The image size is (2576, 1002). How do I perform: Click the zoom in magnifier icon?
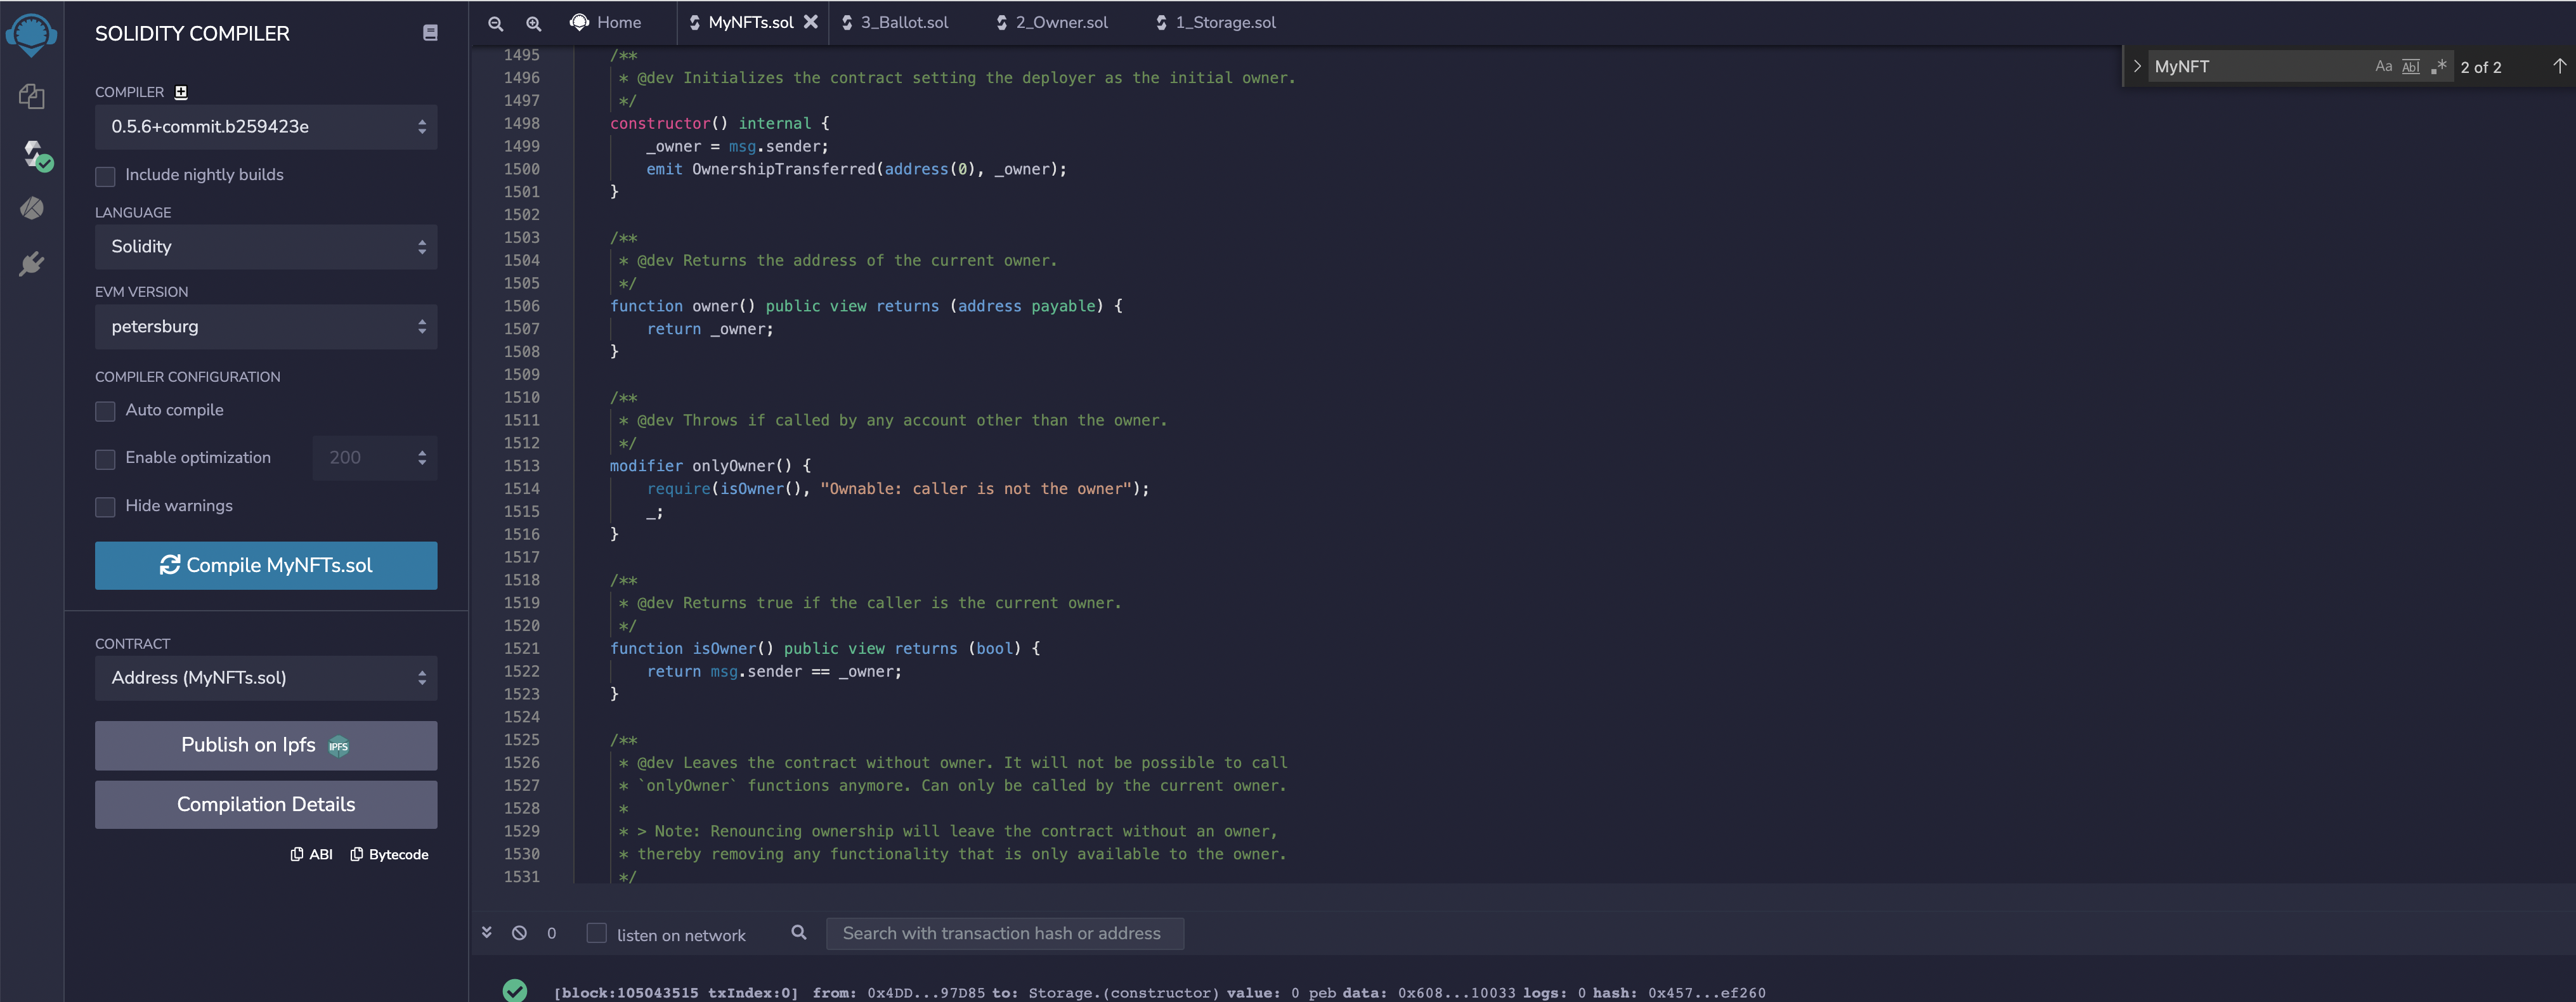[533, 23]
